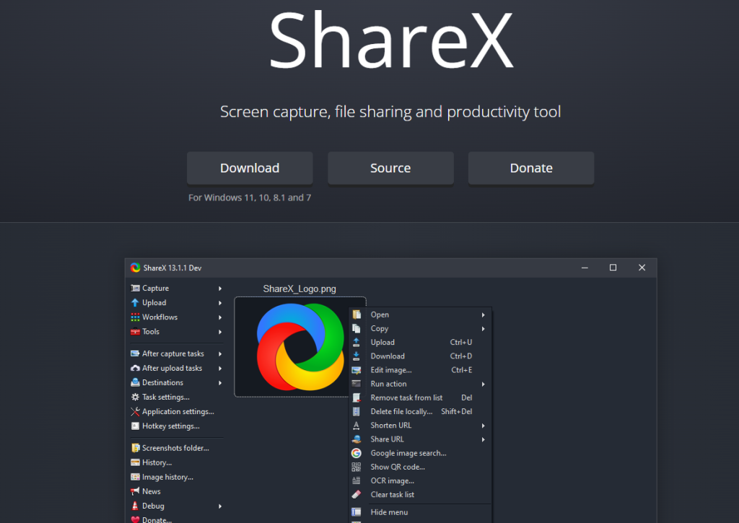Image resolution: width=739 pixels, height=523 pixels.
Task: Click the Tools toolbox icon
Action: [x=135, y=331]
